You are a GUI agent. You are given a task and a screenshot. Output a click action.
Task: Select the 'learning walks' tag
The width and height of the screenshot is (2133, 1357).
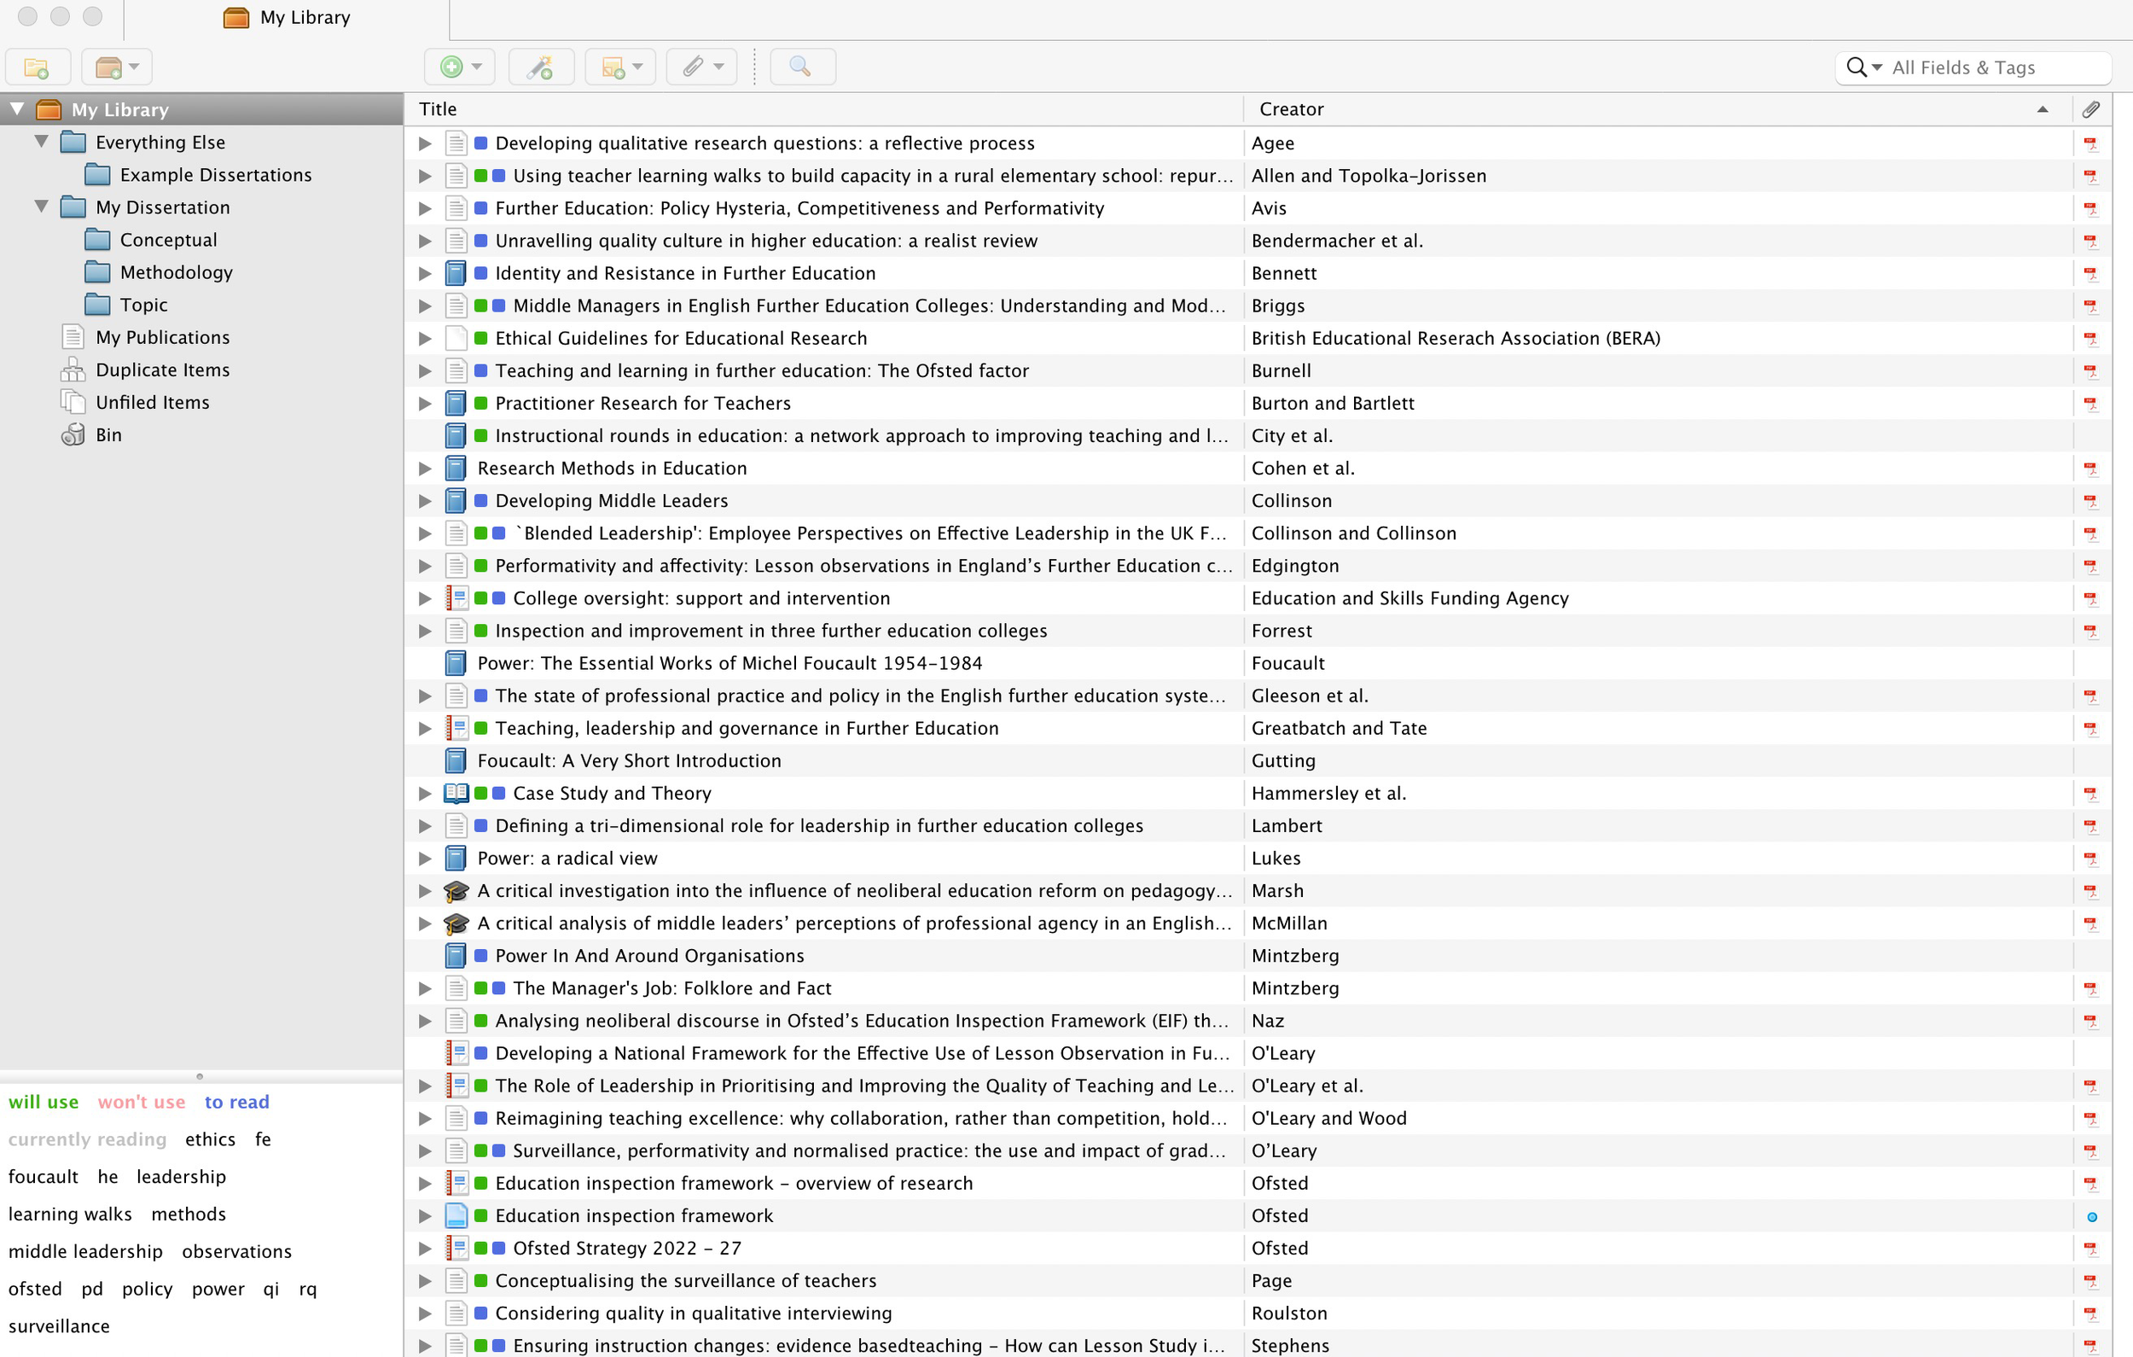click(70, 1214)
